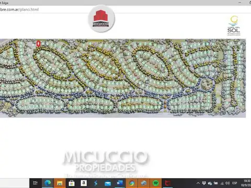Image resolution: width=251 pixels, height=188 pixels.
Task: Click Dropbox tray icon
Action: (204, 183)
